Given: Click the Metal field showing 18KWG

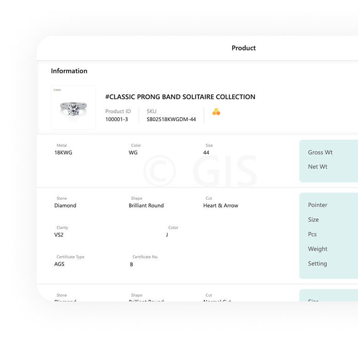Looking at the screenshot, I should (x=63, y=153).
